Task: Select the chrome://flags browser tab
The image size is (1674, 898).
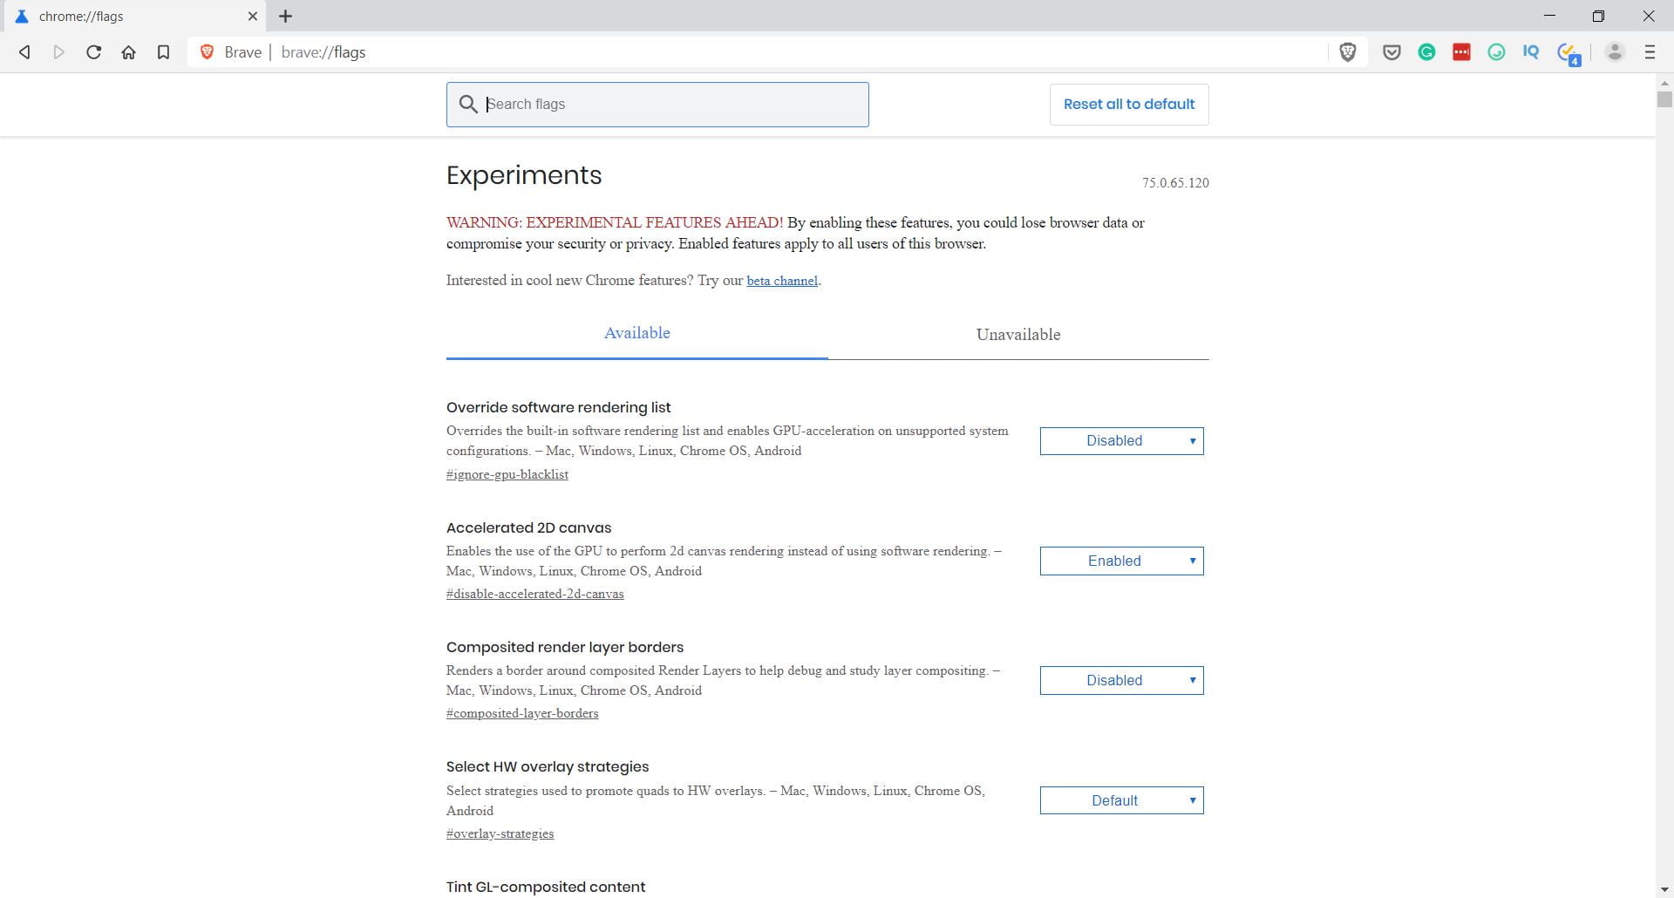Action: pos(135,16)
